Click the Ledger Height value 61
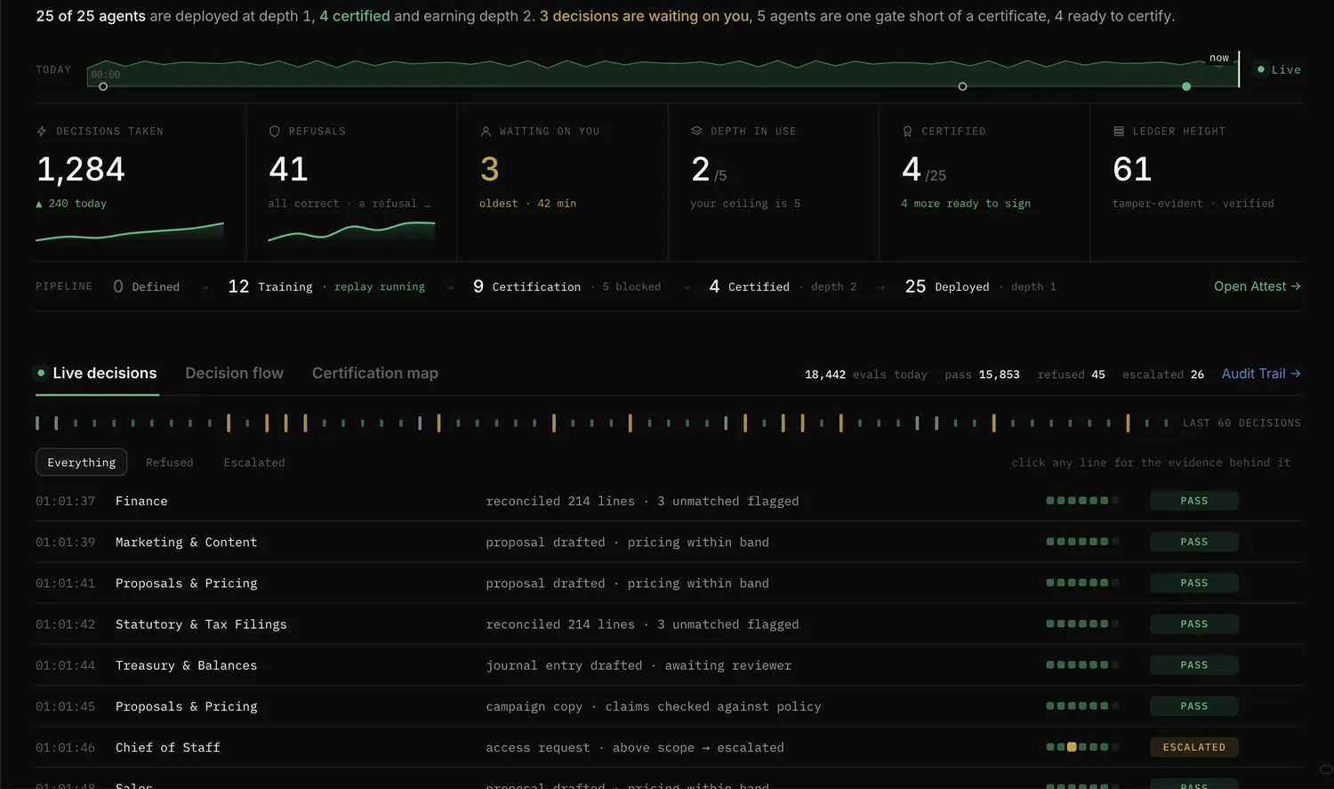This screenshot has height=789, width=1334. (x=1132, y=169)
